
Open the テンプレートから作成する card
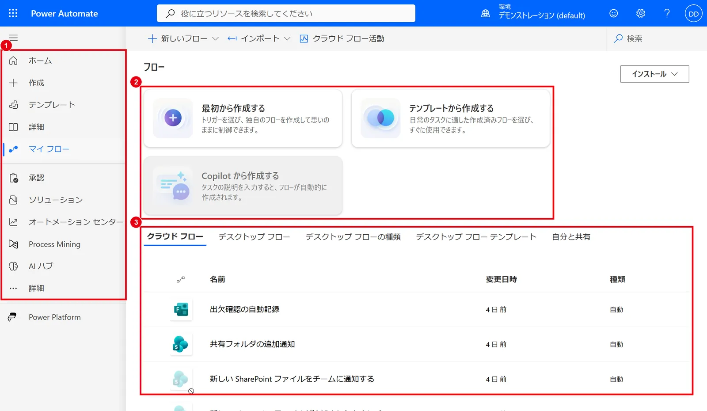[450, 118]
